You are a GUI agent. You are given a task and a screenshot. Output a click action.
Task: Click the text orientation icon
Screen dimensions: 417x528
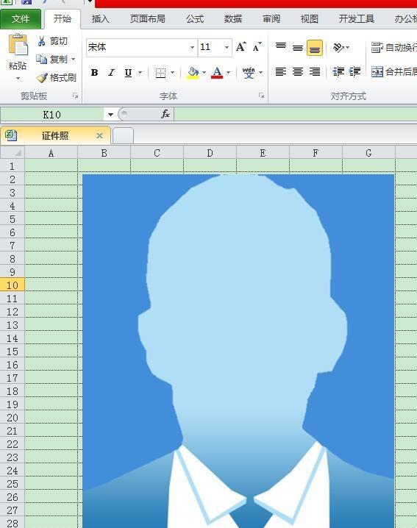[338, 48]
